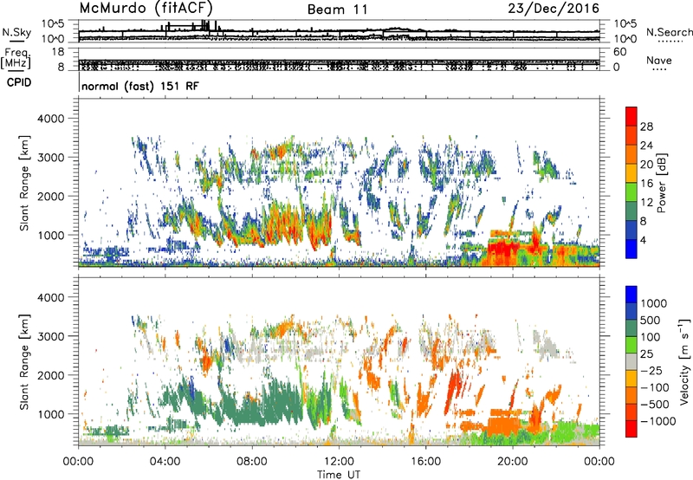
Task: Click Velocity colorbar segment between -500 and -1000
Action: (x=631, y=412)
